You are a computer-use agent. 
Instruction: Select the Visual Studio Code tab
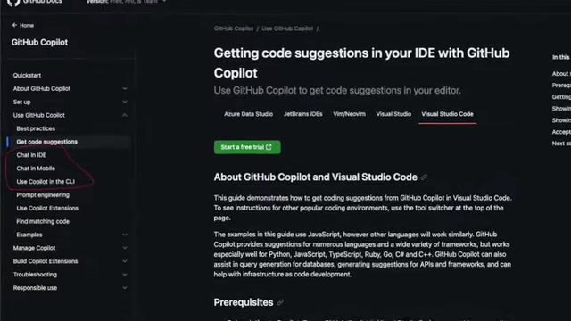click(447, 114)
